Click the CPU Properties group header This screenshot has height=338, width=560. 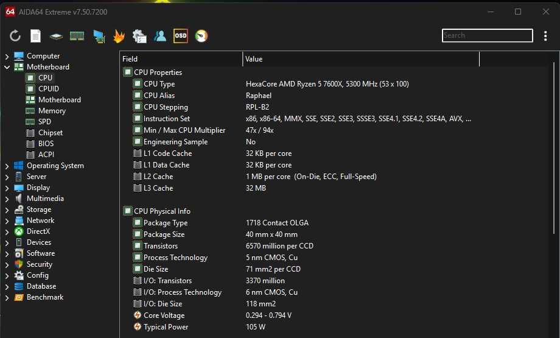coord(158,72)
